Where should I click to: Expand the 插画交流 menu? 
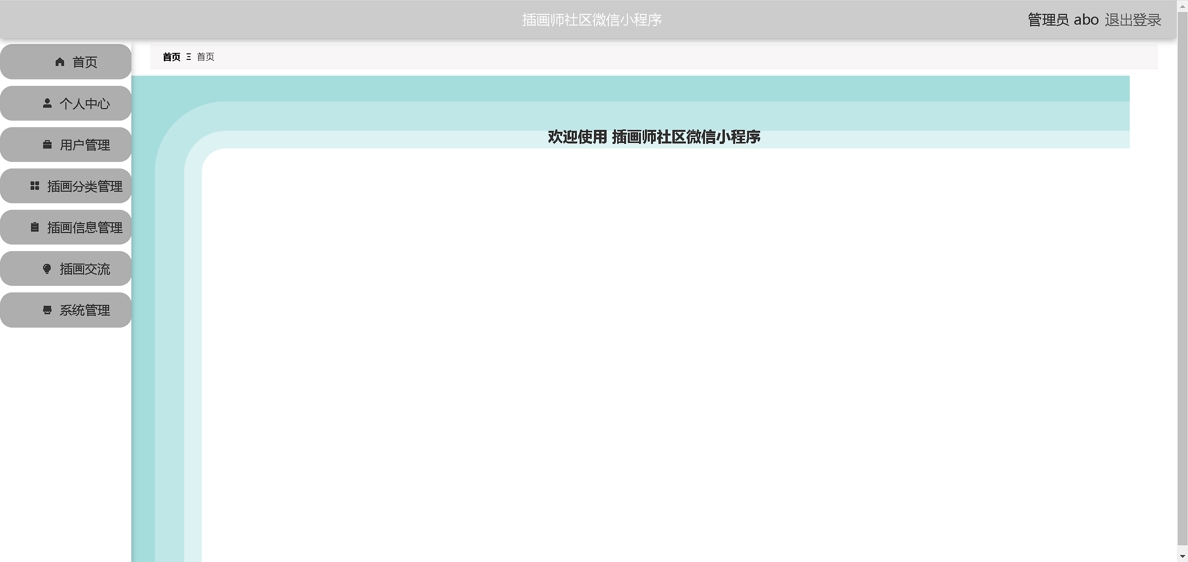[84, 269]
